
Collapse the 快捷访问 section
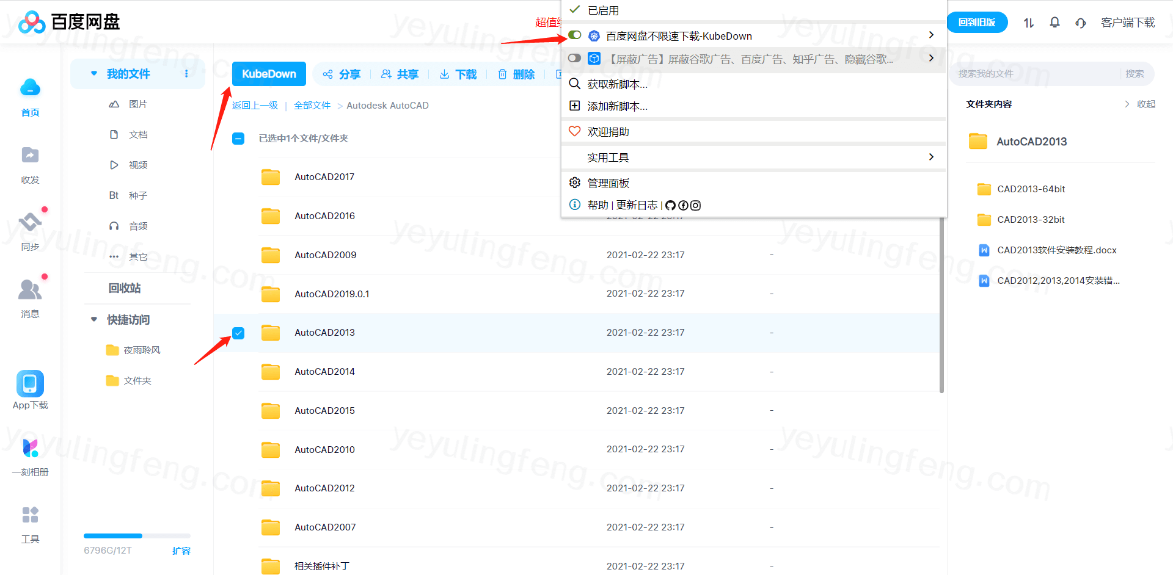94,319
